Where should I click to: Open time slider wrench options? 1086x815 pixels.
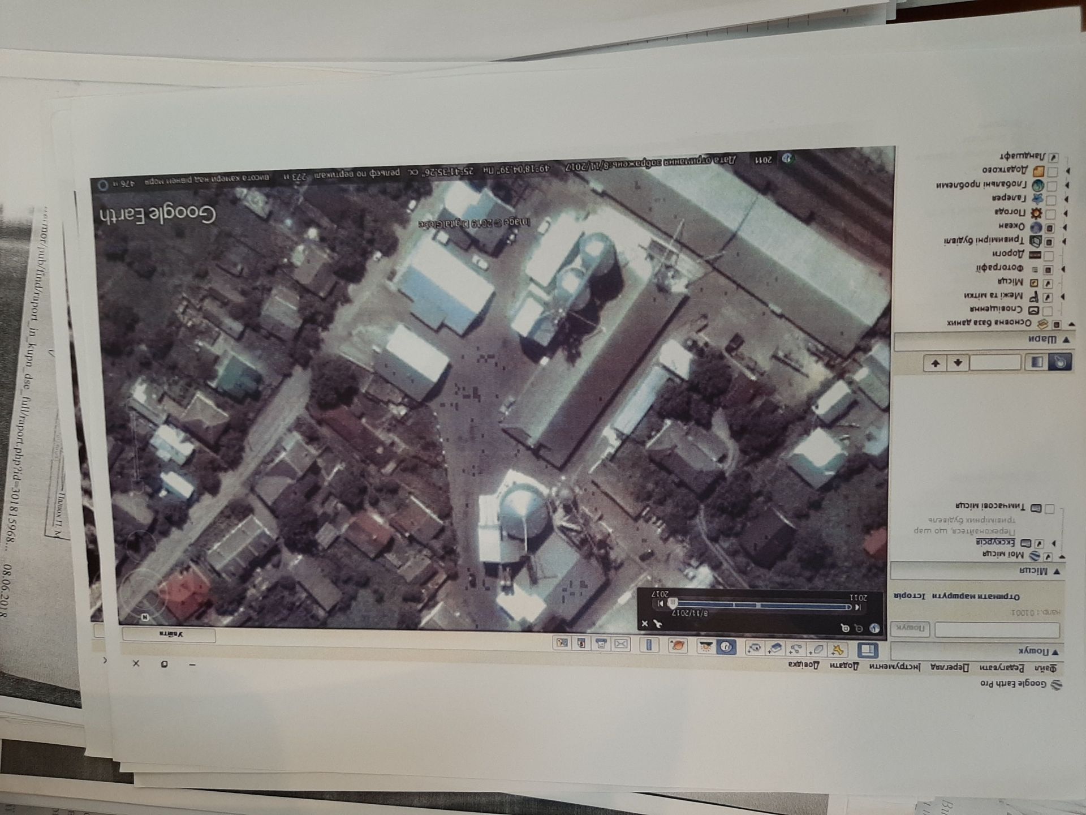point(657,624)
